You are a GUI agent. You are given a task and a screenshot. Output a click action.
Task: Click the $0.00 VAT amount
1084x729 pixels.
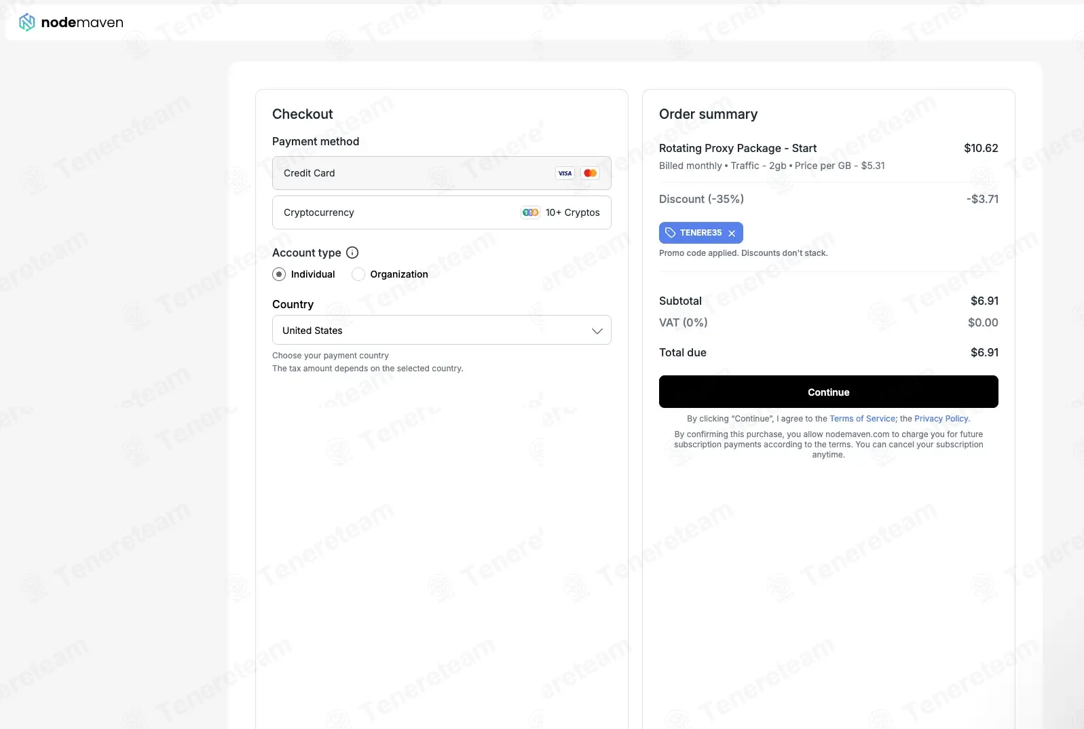tap(983, 322)
